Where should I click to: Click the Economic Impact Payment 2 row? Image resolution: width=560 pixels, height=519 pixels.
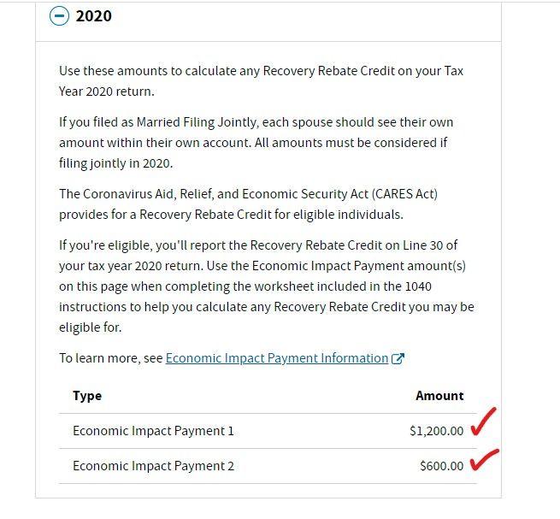point(268,466)
